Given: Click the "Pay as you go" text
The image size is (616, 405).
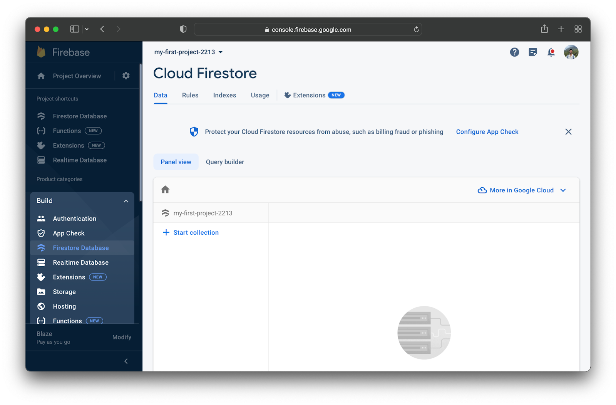Looking at the screenshot, I should (53, 342).
